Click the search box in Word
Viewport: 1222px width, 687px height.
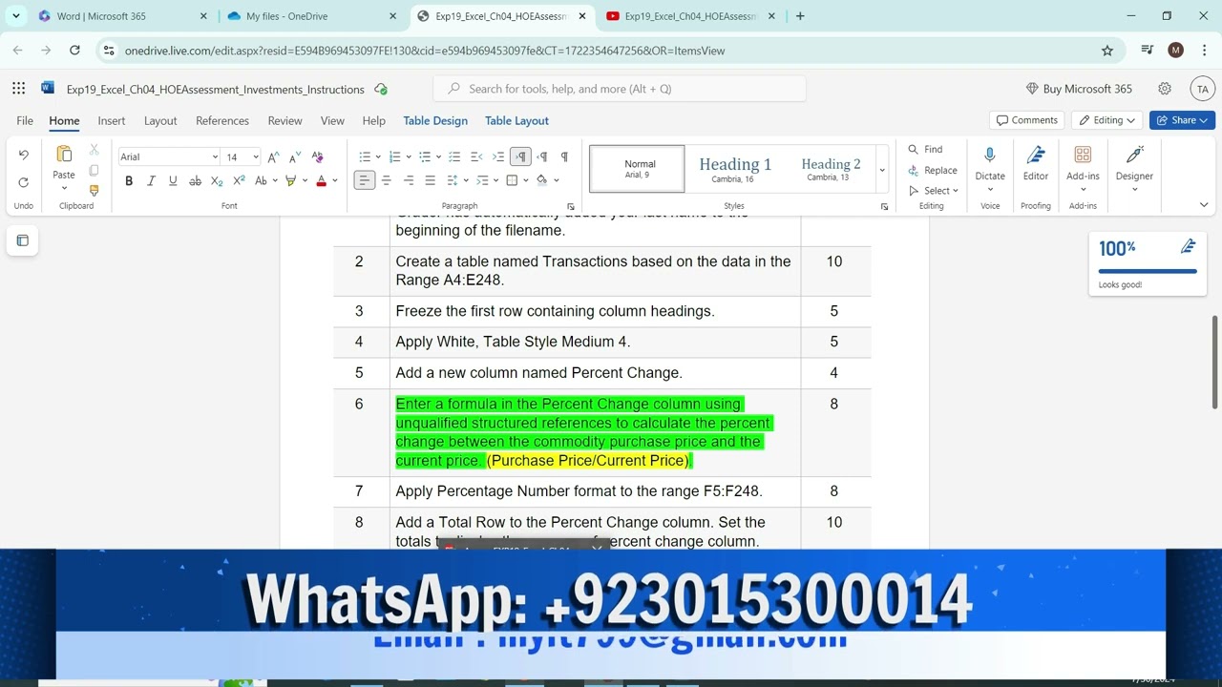coord(620,89)
